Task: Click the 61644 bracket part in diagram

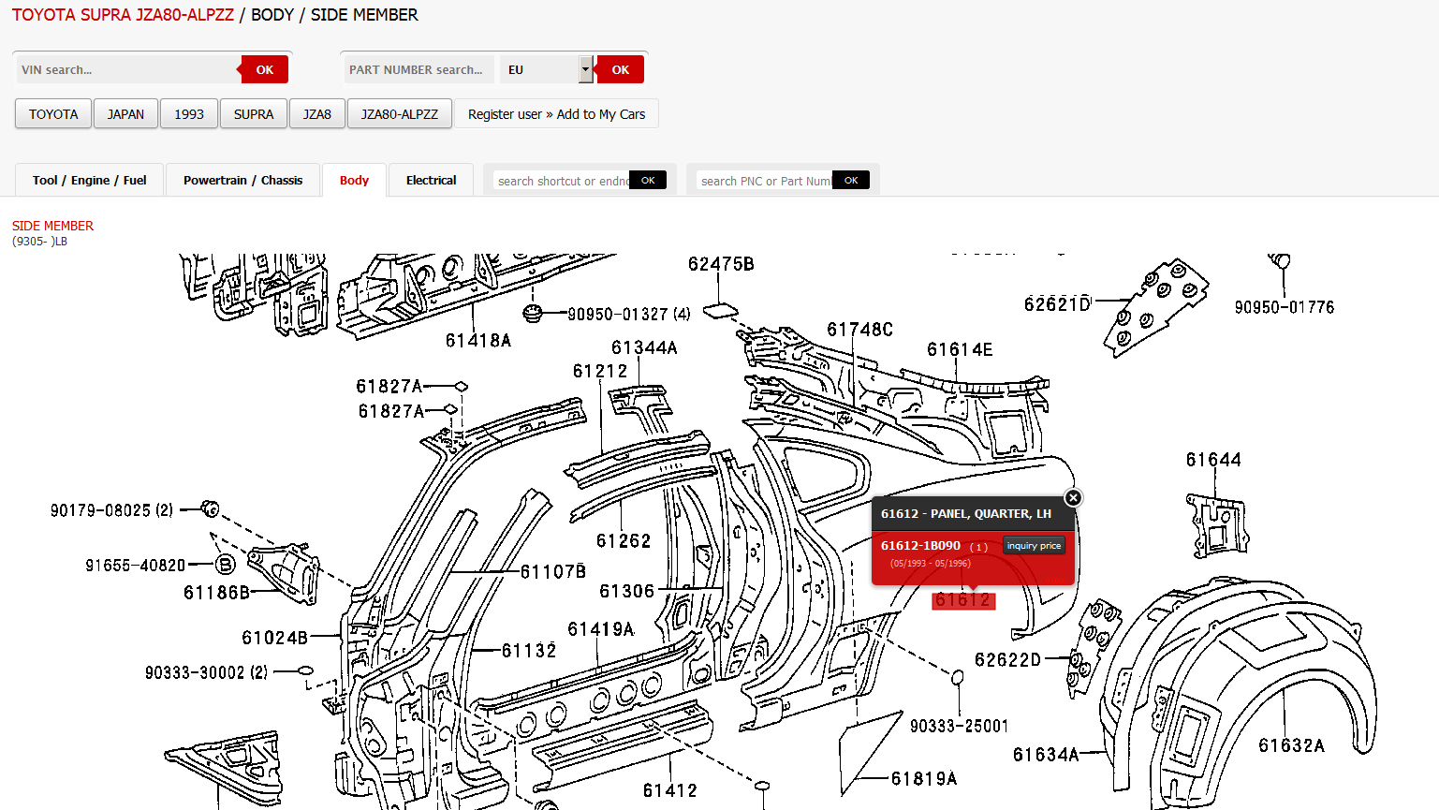Action: tap(1216, 524)
